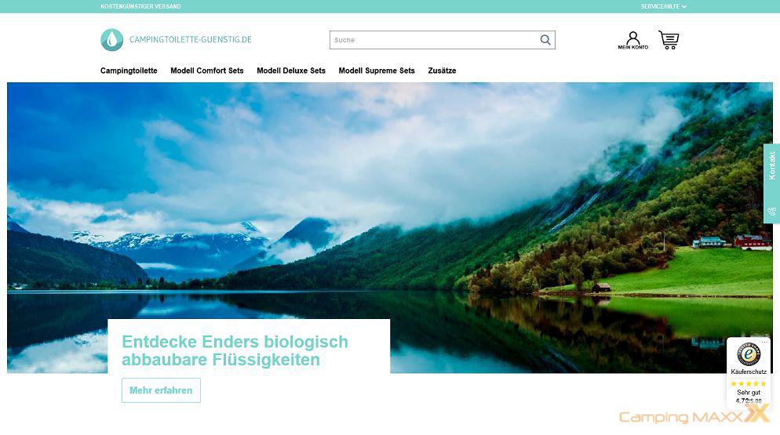Click the five-star rating row
The width and height of the screenshot is (780, 435).
pos(749,384)
